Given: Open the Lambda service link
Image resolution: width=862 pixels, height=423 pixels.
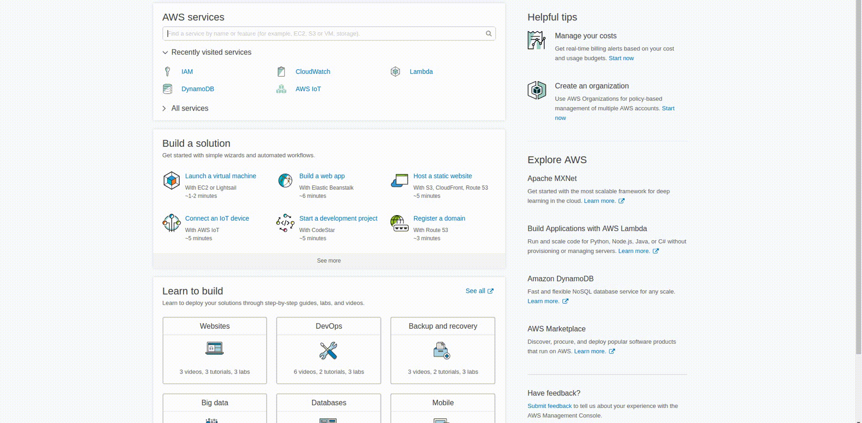Looking at the screenshot, I should click(x=421, y=71).
